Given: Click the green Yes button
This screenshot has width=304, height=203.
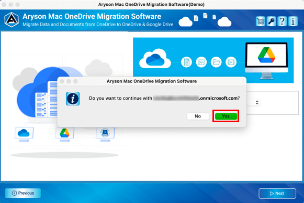Looking at the screenshot, I should point(226,116).
